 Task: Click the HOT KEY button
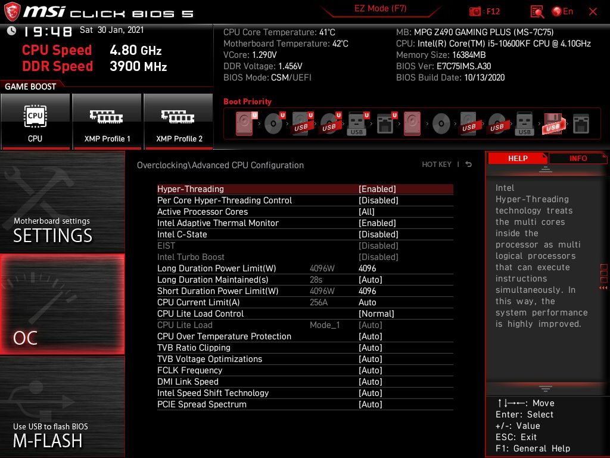[437, 165]
